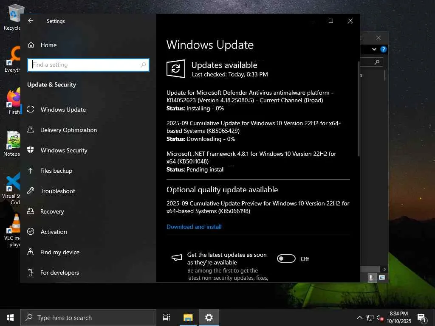Click the Files backup upload arrow icon
Screen dimensions: 435x326
31,170
